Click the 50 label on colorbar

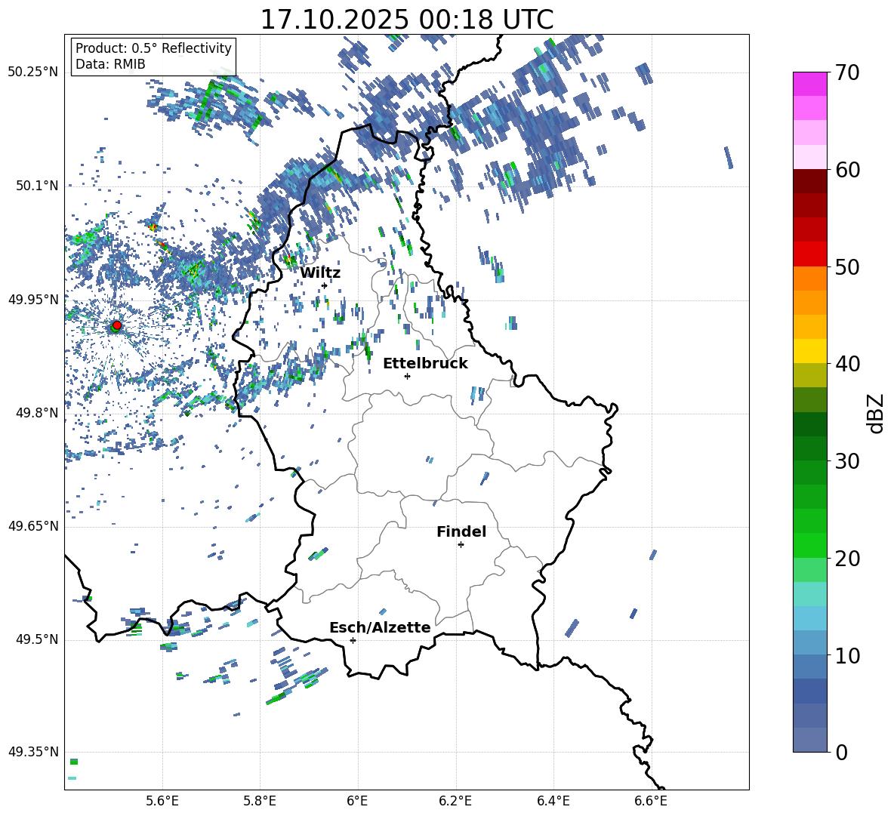(x=847, y=267)
